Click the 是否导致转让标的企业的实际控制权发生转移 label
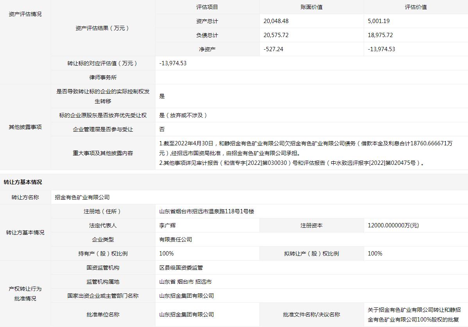The width and height of the screenshot is (468, 327). [x=103, y=96]
